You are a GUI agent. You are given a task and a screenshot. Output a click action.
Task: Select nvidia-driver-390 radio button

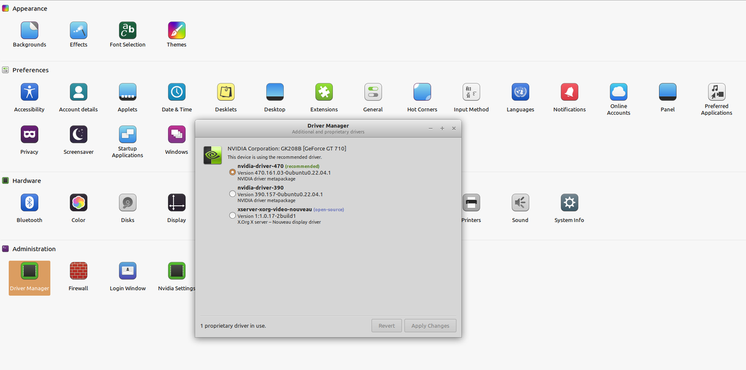tap(233, 194)
